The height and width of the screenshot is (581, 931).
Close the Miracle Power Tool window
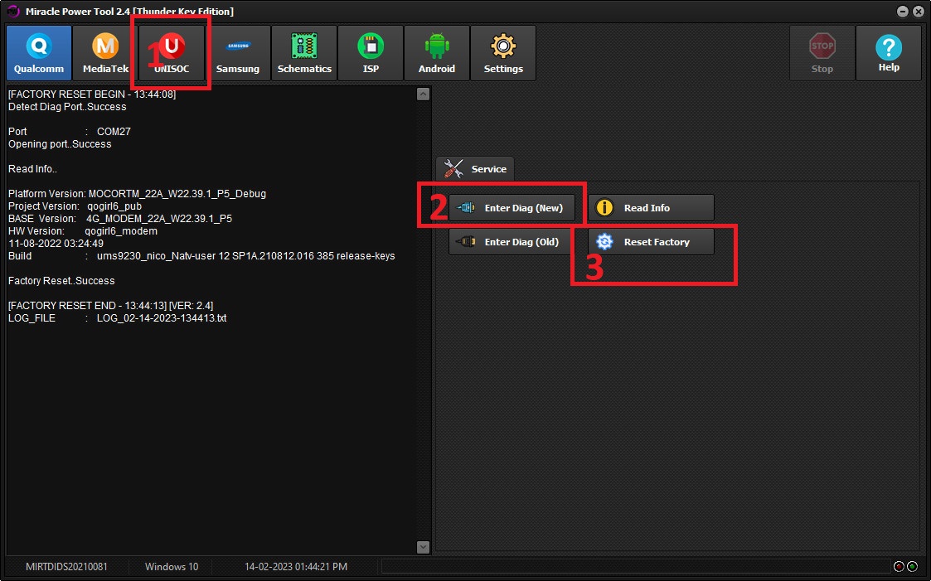pos(918,12)
